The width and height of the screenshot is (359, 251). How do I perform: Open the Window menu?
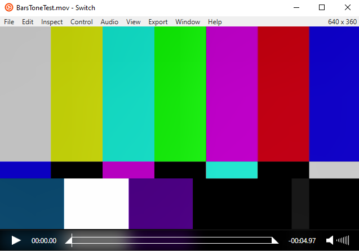[x=188, y=22]
